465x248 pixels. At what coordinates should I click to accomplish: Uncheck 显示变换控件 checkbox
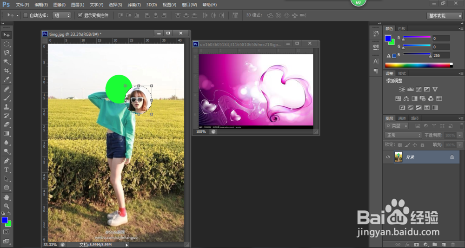click(80, 15)
